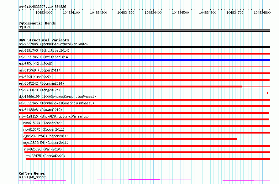Click ruler position 104834400
Image resolution: width=279 pixels, height=184 pixels.
[153, 13]
